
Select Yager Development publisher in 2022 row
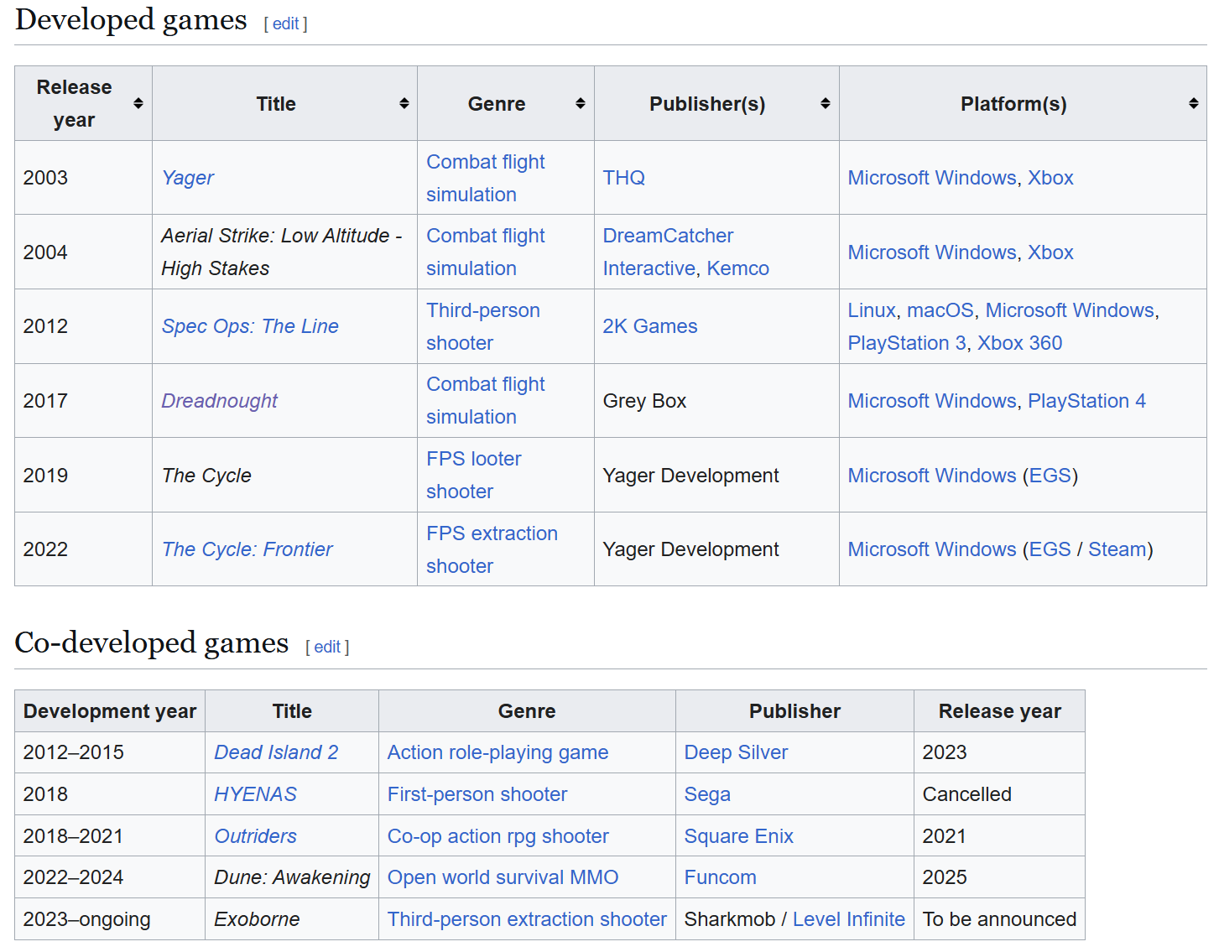[690, 549]
